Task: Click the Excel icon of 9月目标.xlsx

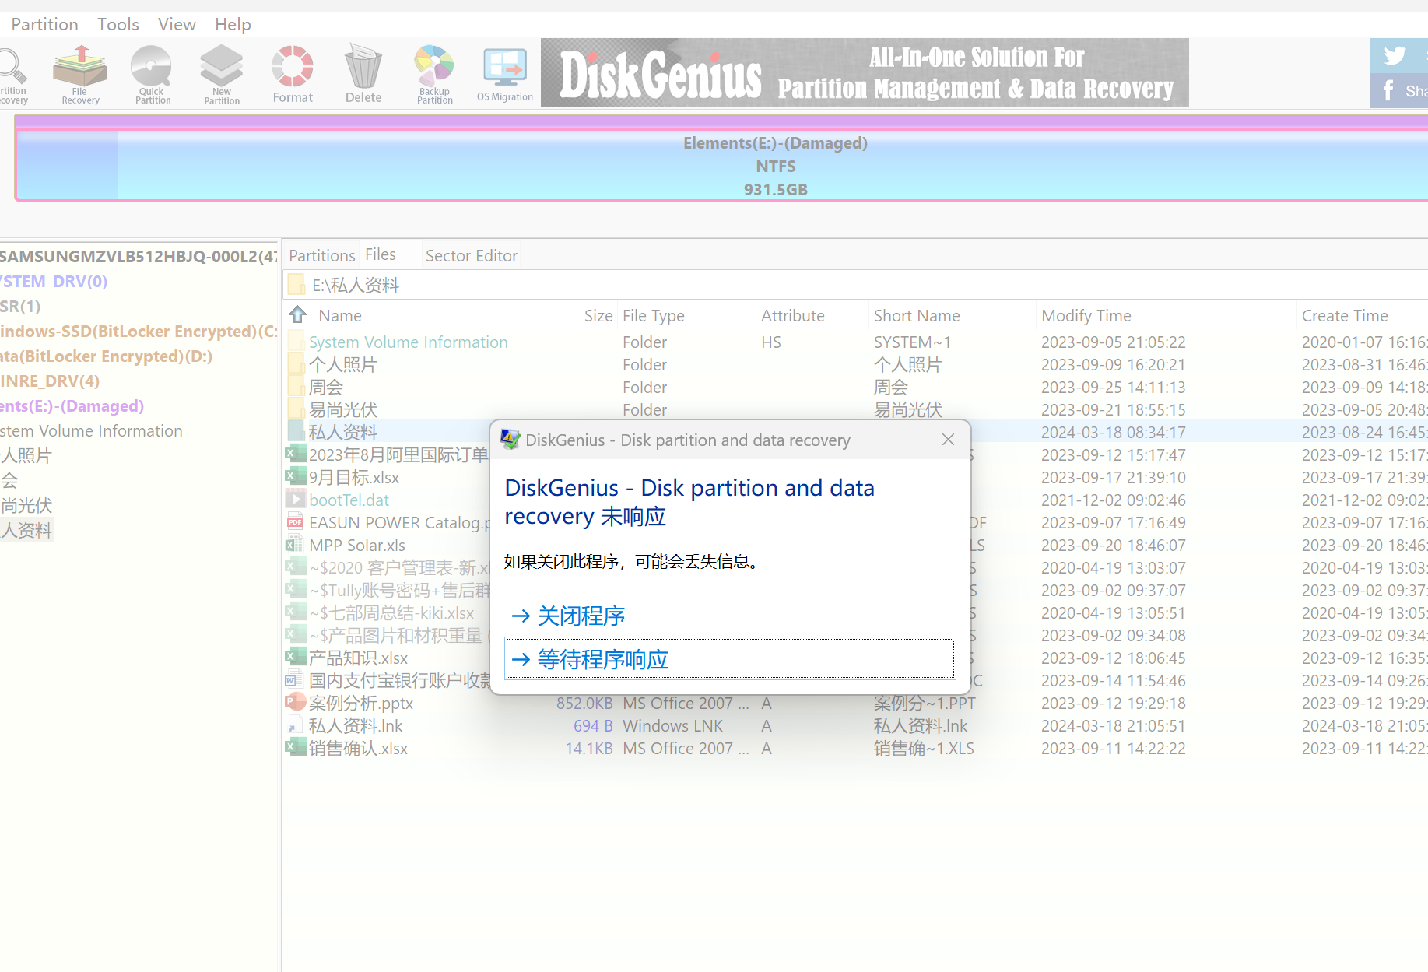Action: (295, 476)
